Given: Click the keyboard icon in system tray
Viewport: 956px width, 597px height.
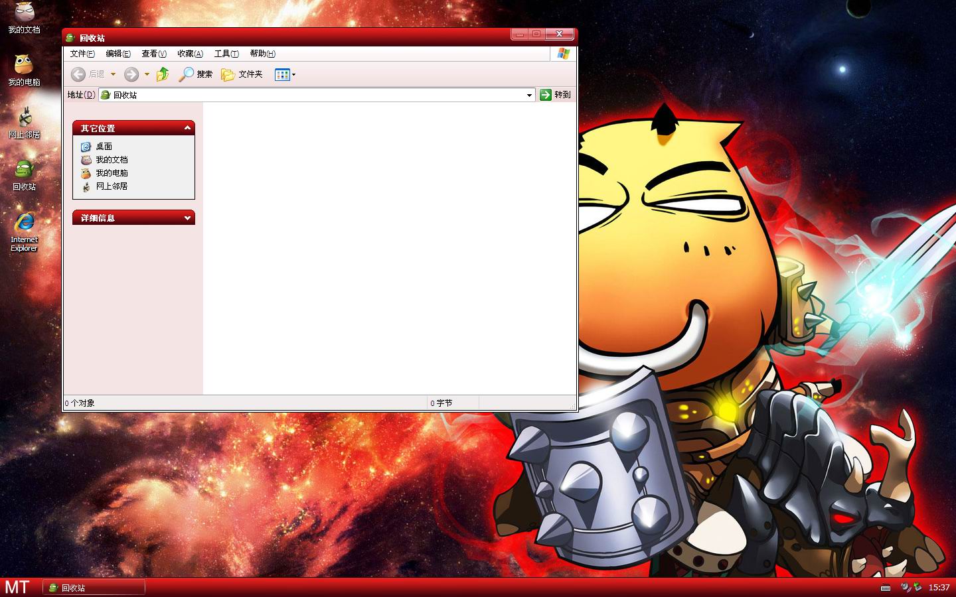Looking at the screenshot, I should [x=886, y=588].
